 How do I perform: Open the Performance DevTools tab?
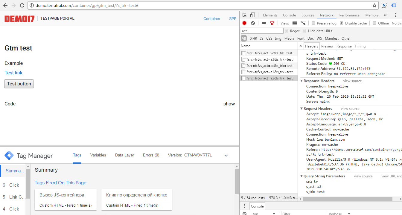coord(349,15)
